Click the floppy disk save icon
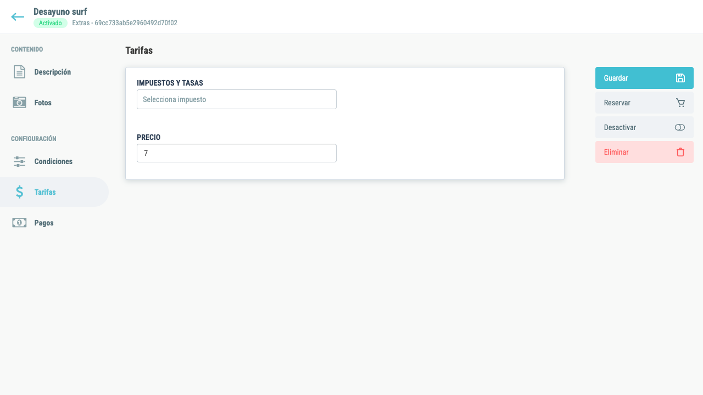This screenshot has width=703, height=395. coord(680,78)
